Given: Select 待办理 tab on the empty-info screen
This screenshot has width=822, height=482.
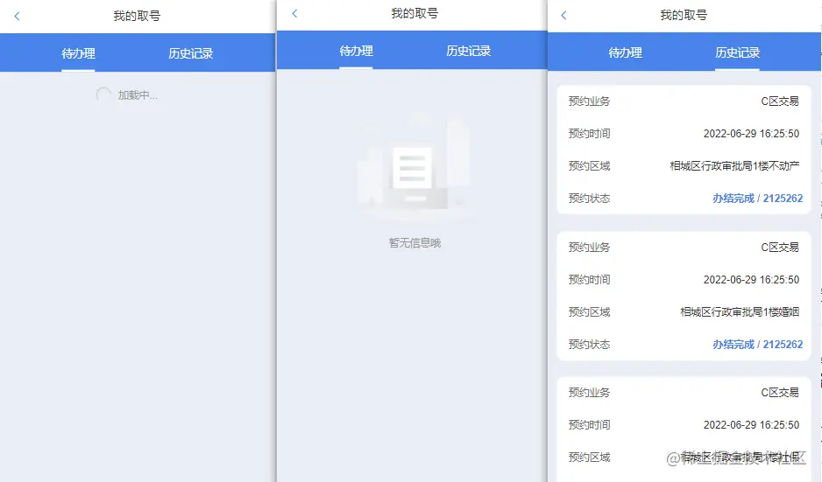Looking at the screenshot, I should (x=356, y=51).
